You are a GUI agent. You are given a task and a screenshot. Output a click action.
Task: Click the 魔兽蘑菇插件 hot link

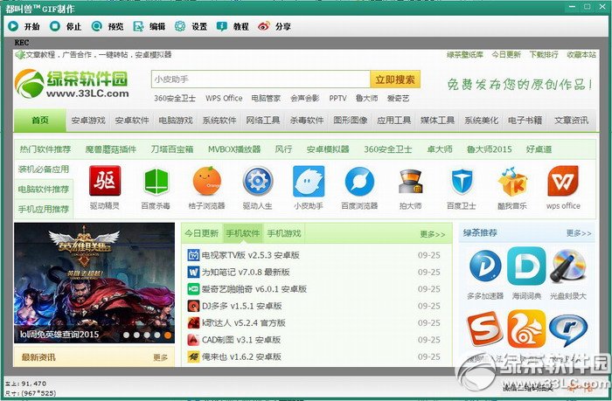pos(111,149)
